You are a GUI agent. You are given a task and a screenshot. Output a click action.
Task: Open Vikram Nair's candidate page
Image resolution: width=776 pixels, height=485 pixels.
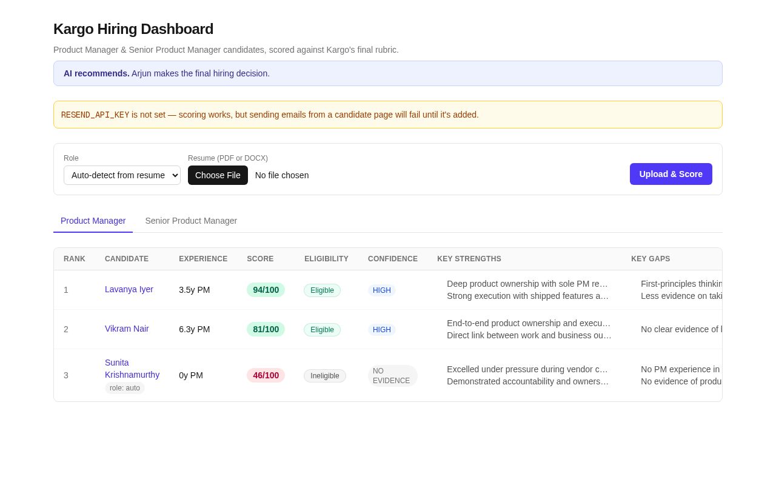pyautogui.click(x=127, y=329)
